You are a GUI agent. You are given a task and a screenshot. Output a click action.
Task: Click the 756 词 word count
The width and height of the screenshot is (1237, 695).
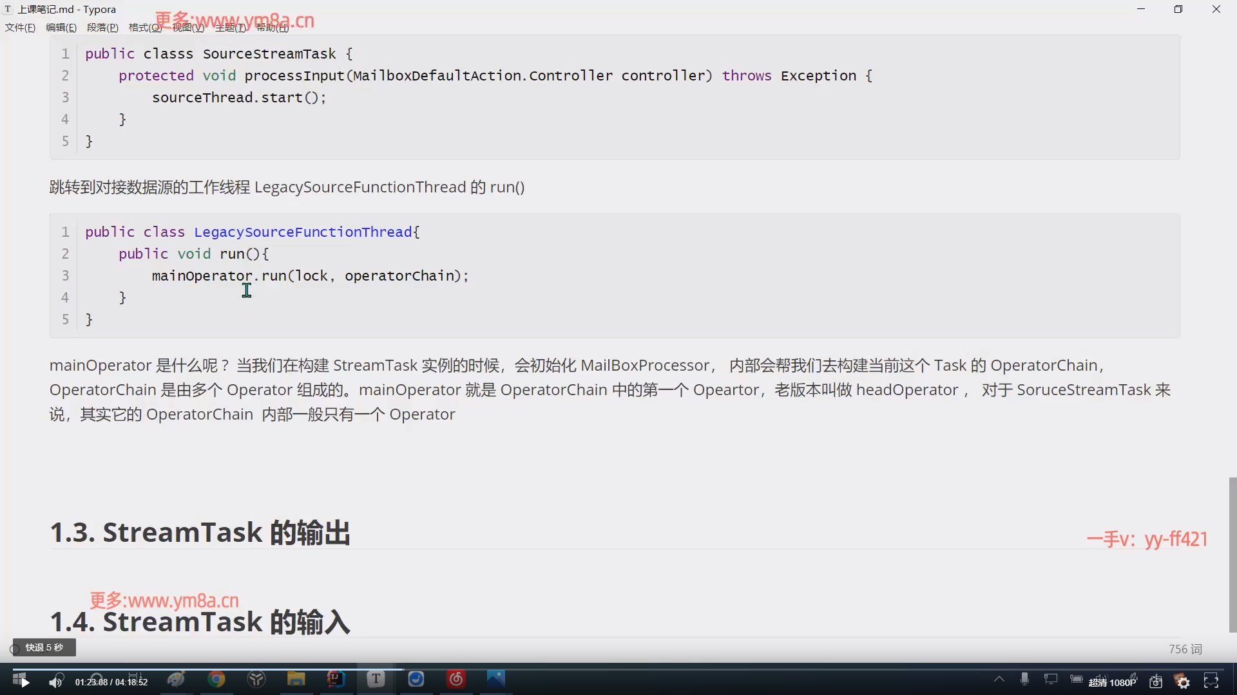pyautogui.click(x=1185, y=649)
